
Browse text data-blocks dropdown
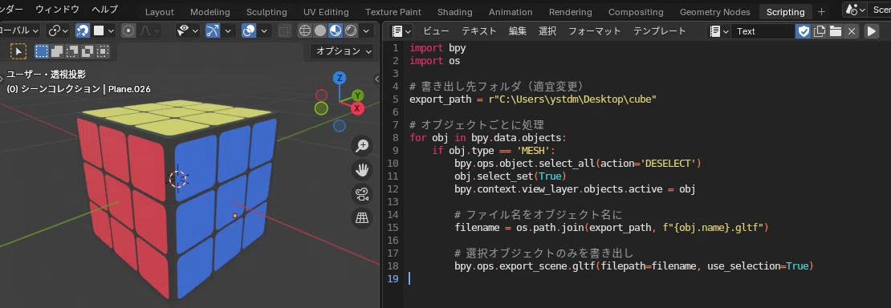[719, 31]
